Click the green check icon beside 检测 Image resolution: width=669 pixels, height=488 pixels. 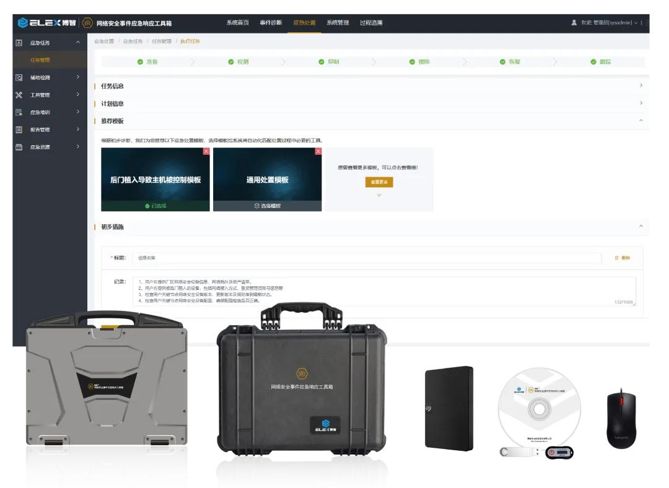[x=231, y=62]
